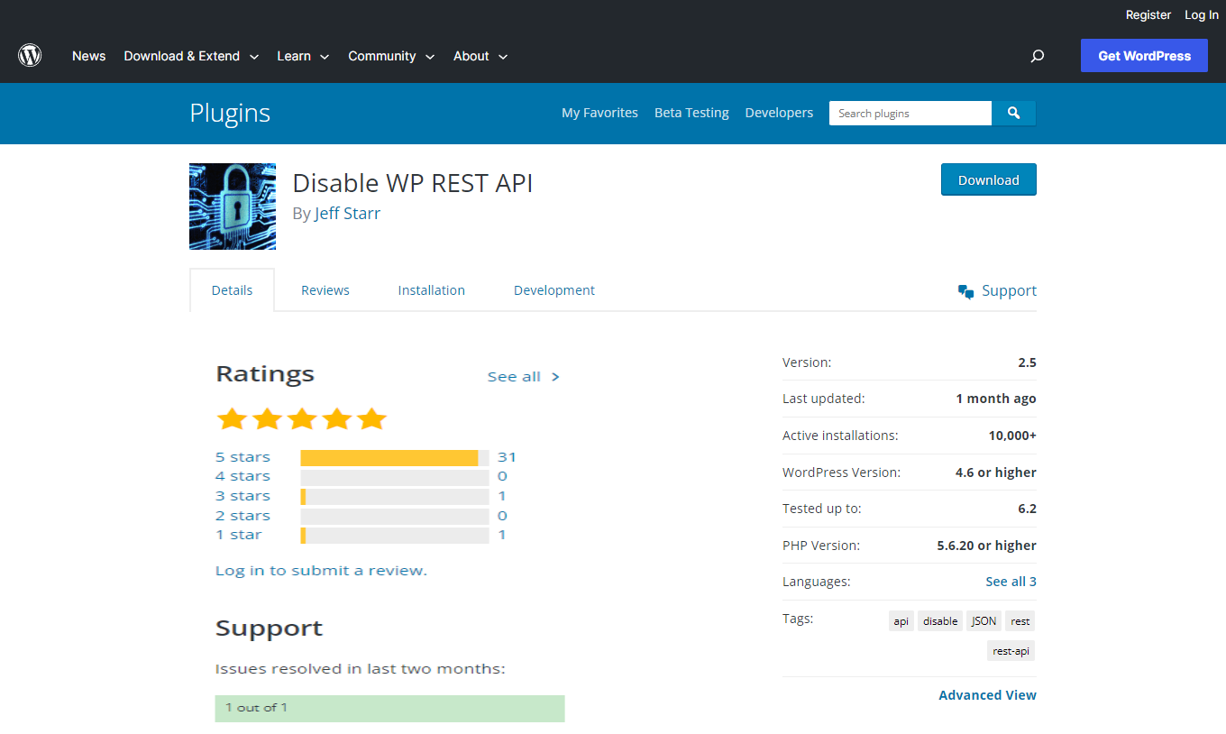Expand the Download & Extend menu
This screenshot has width=1226, height=734.
191,56
